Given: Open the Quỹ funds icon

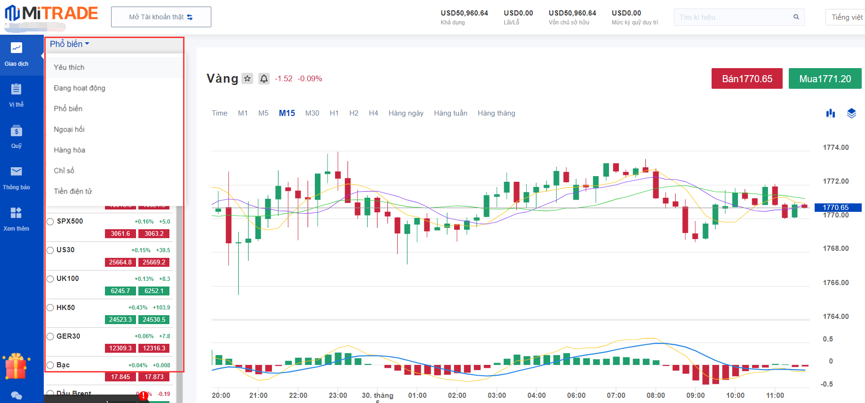Looking at the screenshot, I should point(16,131).
